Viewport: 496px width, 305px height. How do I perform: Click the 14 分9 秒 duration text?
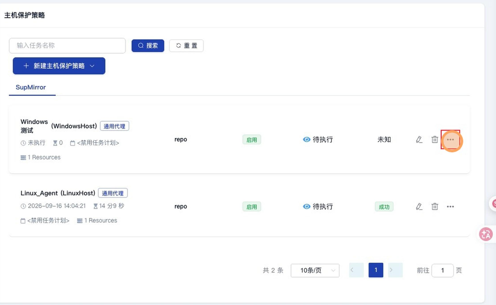coord(112,206)
